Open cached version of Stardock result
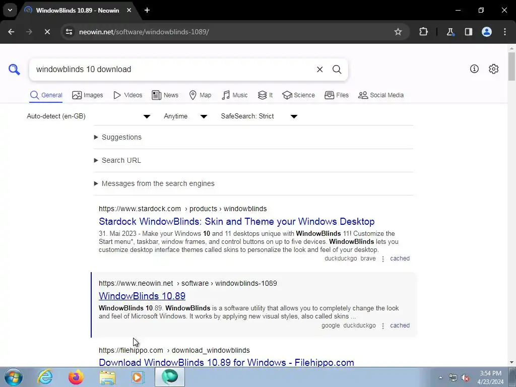 click(x=400, y=259)
